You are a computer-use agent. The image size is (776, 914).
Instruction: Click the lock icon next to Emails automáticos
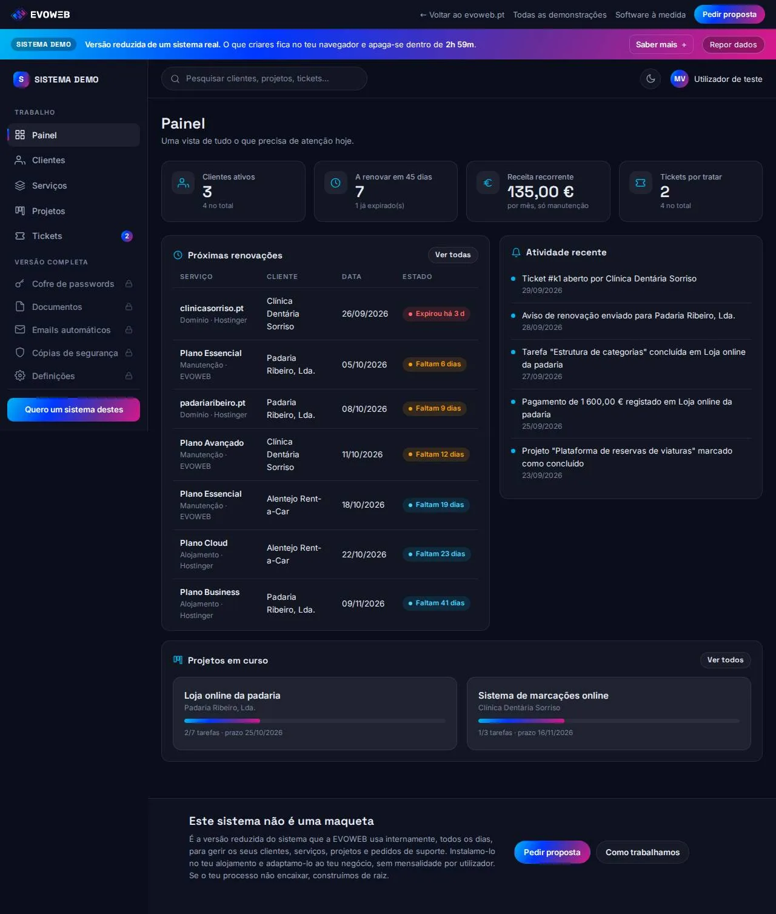coord(129,330)
